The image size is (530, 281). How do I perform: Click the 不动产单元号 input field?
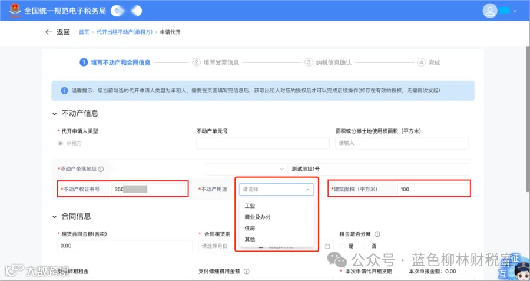263,143
